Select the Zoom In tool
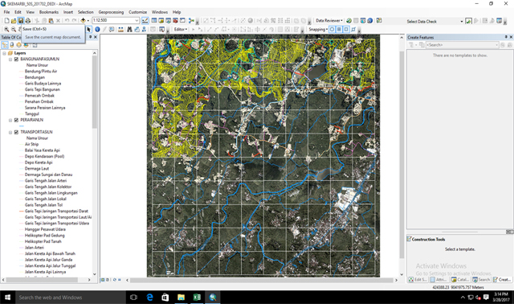The width and height of the screenshot is (514, 304). click(x=6, y=29)
